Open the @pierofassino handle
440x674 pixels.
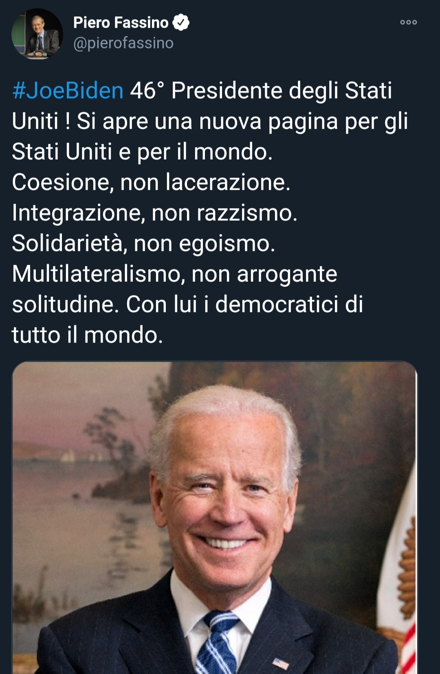123,43
